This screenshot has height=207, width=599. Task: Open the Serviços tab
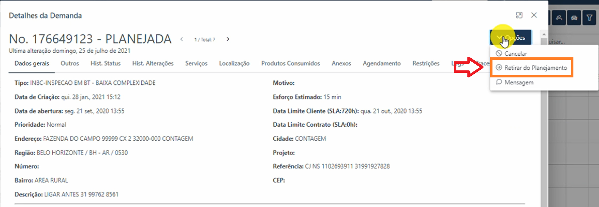[x=196, y=63]
